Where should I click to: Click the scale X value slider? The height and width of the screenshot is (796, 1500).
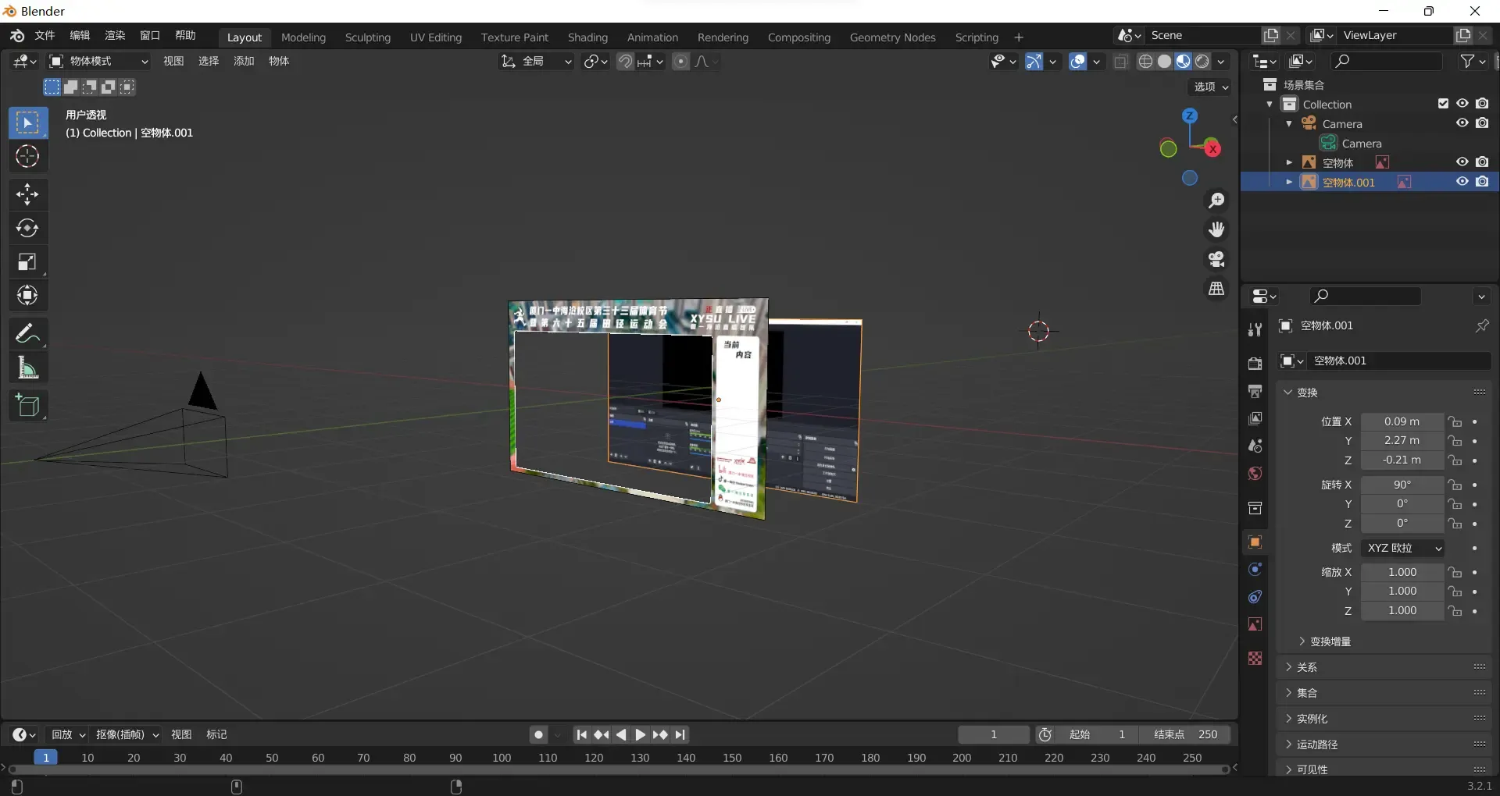(1402, 572)
